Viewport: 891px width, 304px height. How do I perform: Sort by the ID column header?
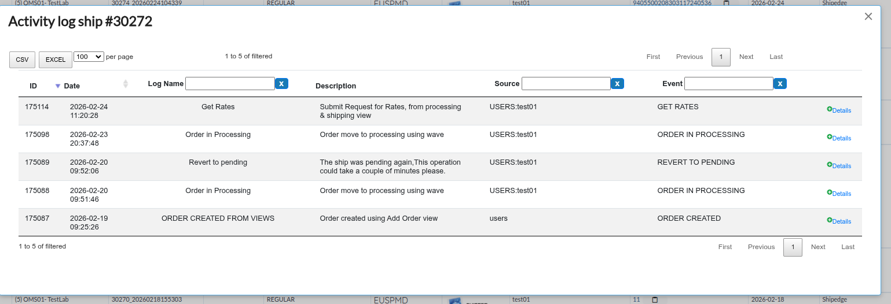34,86
